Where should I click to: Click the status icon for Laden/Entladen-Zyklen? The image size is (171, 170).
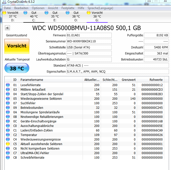pos(8,130)
